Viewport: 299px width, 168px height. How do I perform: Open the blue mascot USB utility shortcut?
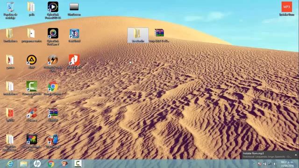pos(53,141)
